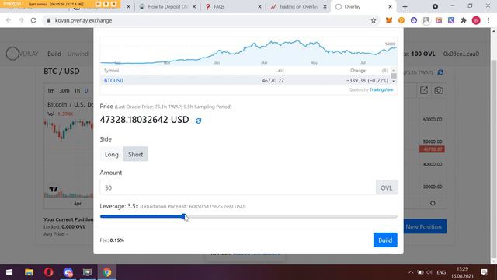Click the BTCUSD symbol row link
The width and height of the screenshot is (497, 280).
click(113, 81)
